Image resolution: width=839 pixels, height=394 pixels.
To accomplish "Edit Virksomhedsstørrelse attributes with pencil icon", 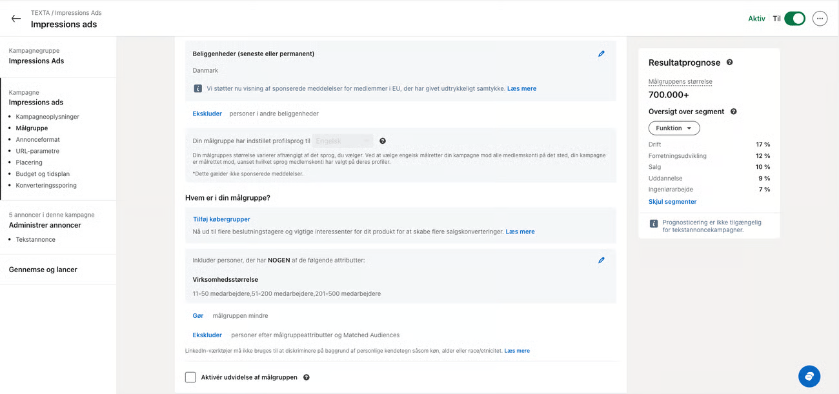I will (601, 261).
